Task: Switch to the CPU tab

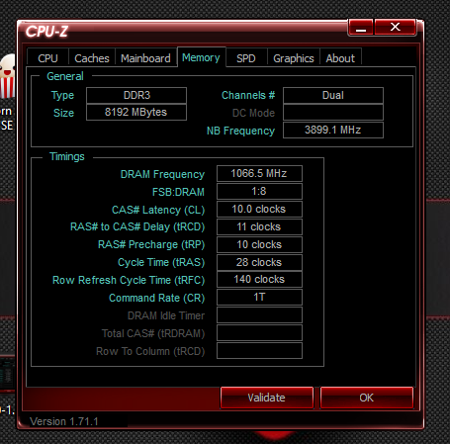Action: pyautogui.click(x=47, y=58)
